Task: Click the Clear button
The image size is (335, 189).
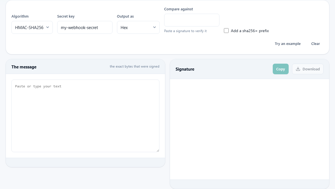Action: click(x=315, y=44)
